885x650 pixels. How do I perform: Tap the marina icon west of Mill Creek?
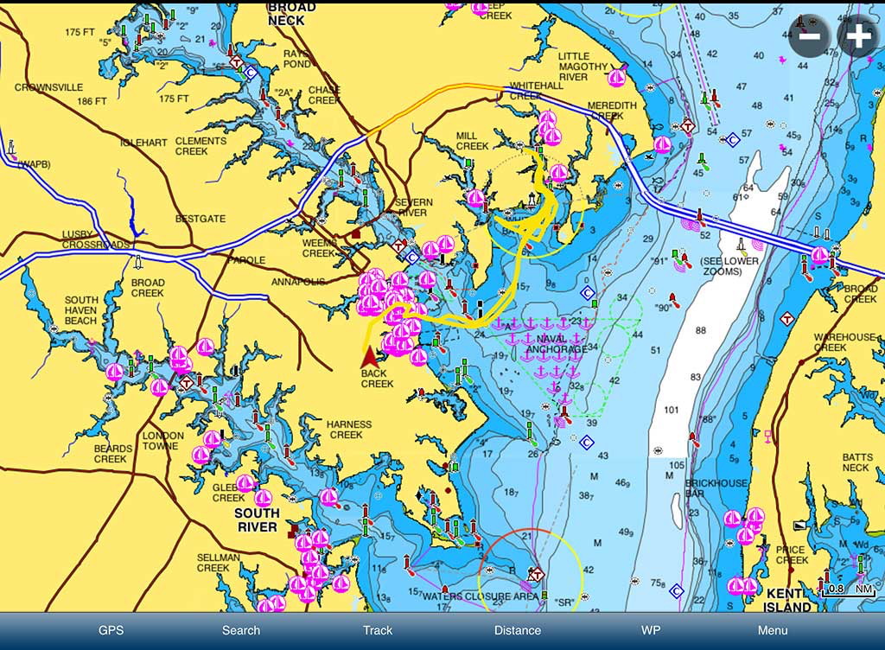coord(476,198)
